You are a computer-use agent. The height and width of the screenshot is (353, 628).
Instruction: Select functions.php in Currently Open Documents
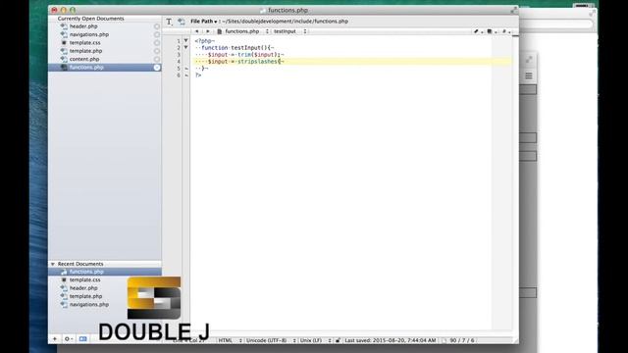tap(105, 68)
